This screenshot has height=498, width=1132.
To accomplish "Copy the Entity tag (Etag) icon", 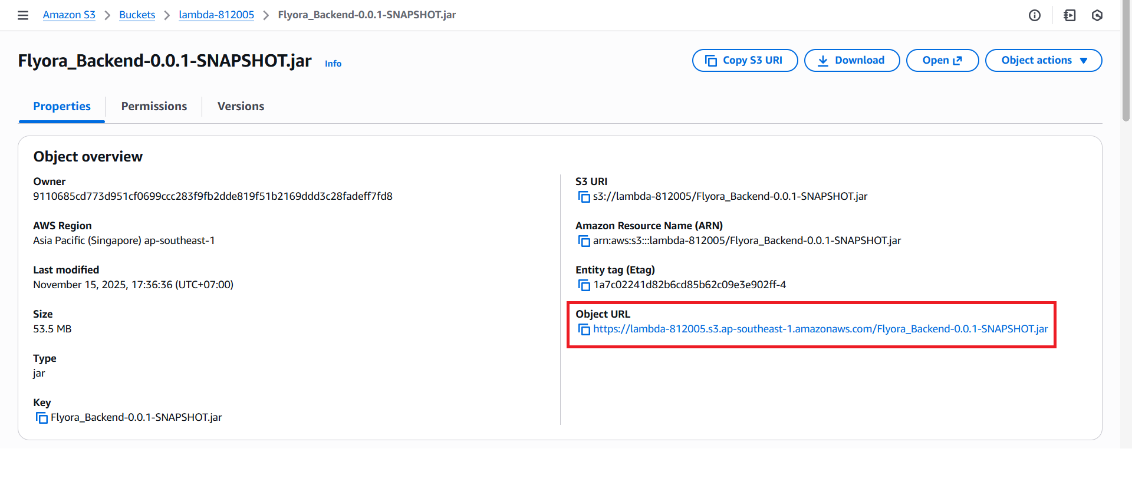I will coord(584,285).
